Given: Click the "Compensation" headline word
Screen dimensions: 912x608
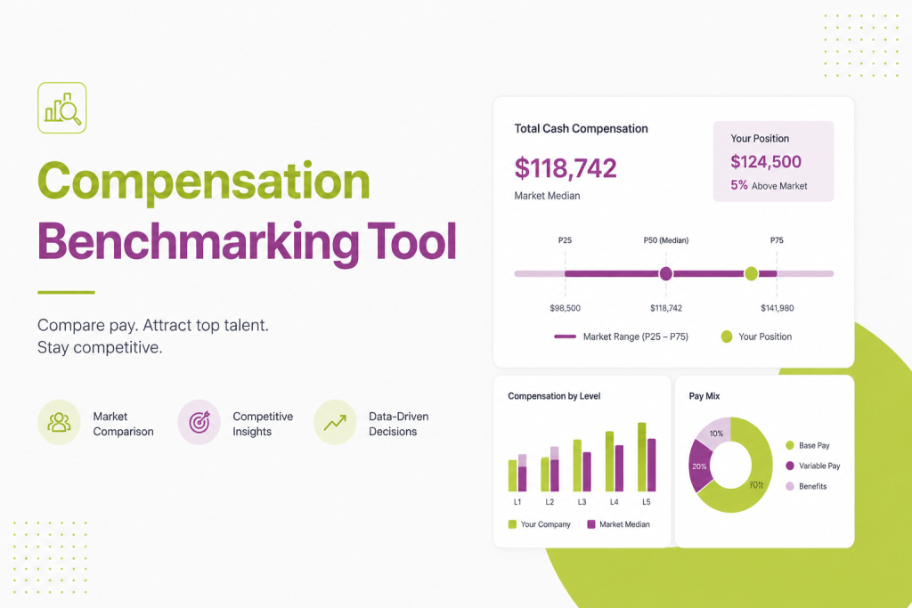Looking at the screenshot, I should click(x=204, y=182).
